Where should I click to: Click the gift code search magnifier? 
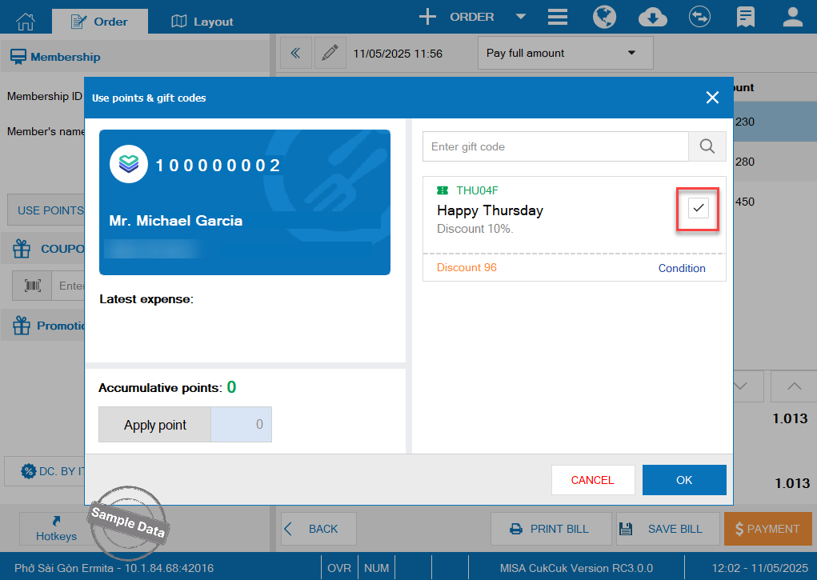tap(707, 146)
